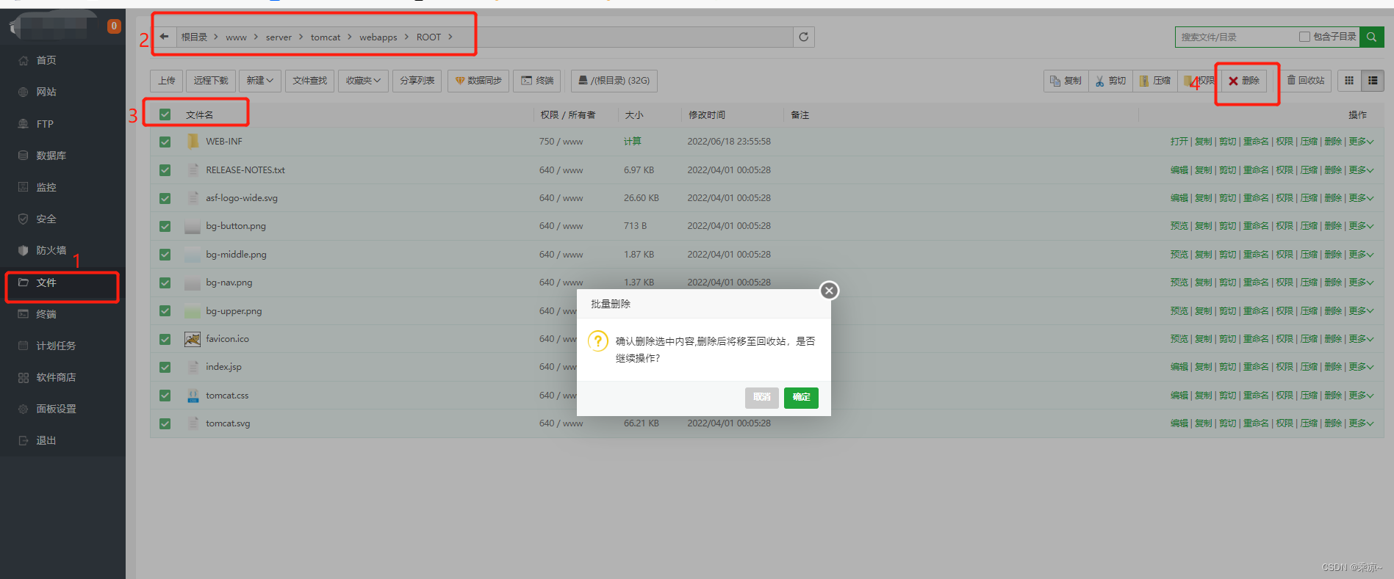Image resolution: width=1394 pixels, height=579 pixels.
Task: Uncheck the bg-middle.png checkbox
Action: (165, 255)
